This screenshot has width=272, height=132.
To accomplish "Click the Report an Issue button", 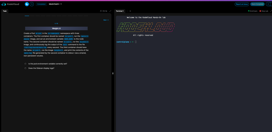I will pyautogui.click(x=242, y=4).
